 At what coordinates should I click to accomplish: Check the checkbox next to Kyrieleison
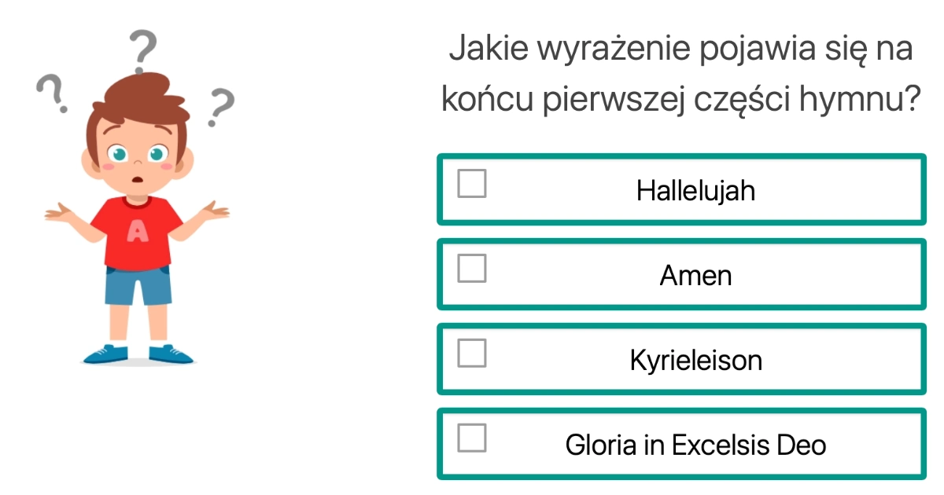click(x=471, y=355)
